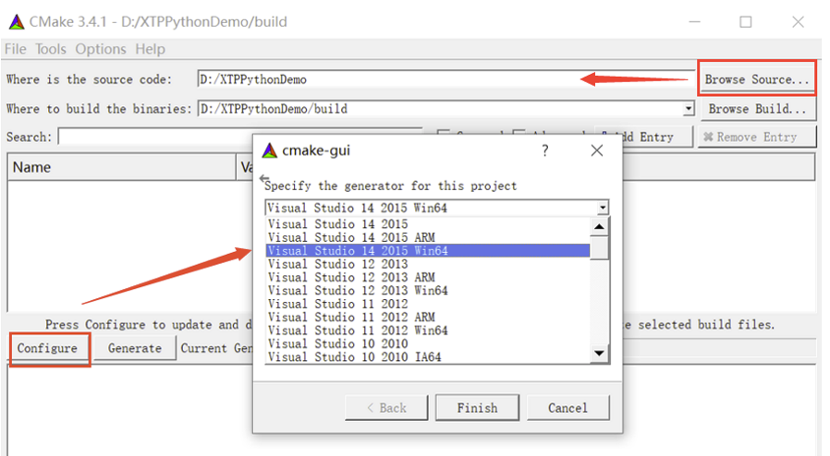830x456 pixels.
Task: Choose Visual Studio 12 2013 Win64 generator
Action: (x=357, y=291)
